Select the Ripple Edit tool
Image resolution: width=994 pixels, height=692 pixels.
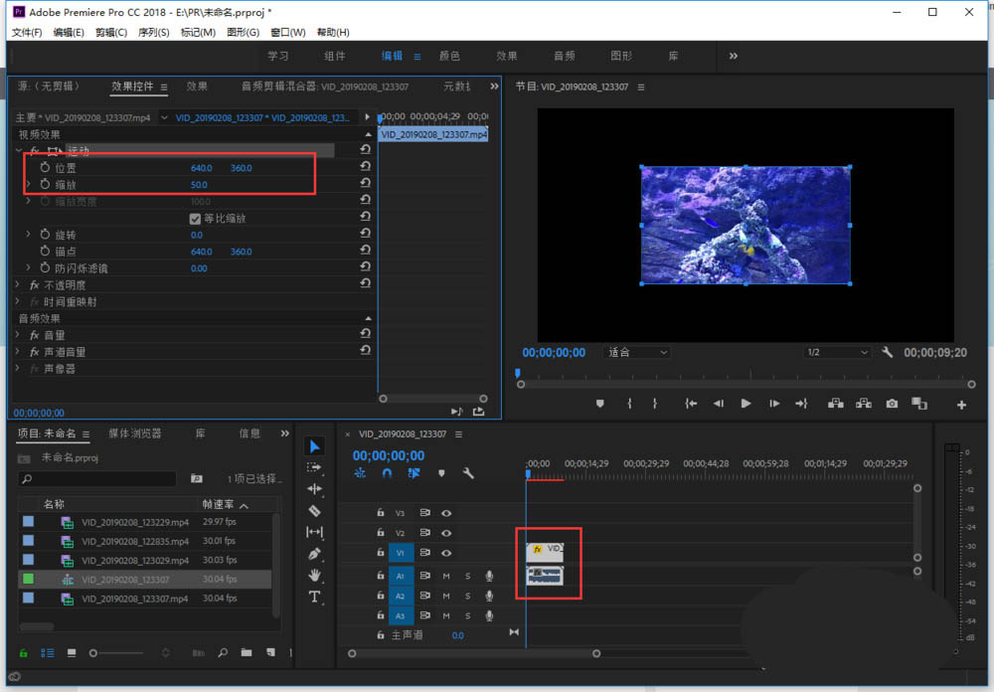[314, 488]
